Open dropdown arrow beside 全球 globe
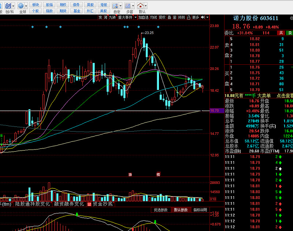The height and width of the screenshot is (231, 293). [x=26, y=6]
